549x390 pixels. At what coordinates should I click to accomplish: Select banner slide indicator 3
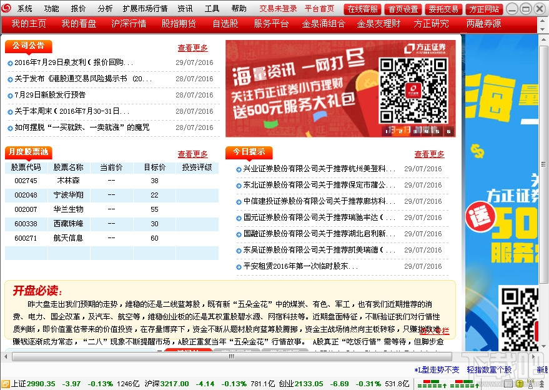(414, 132)
